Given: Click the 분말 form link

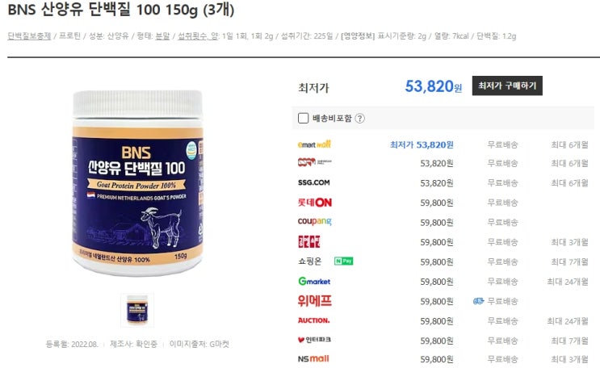Looking at the screenshot, I should pyautogui.click(x=162, y=36).
